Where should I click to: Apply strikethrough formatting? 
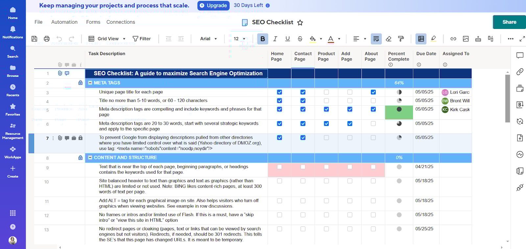[300, 39]
